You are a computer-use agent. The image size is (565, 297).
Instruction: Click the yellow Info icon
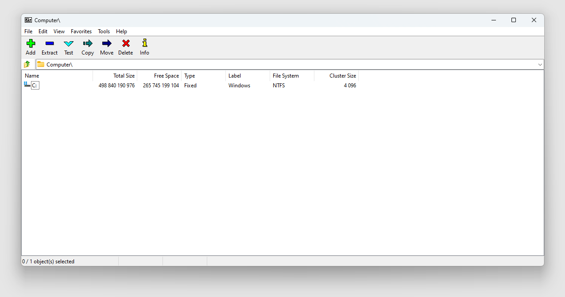[x=144, y=43]
